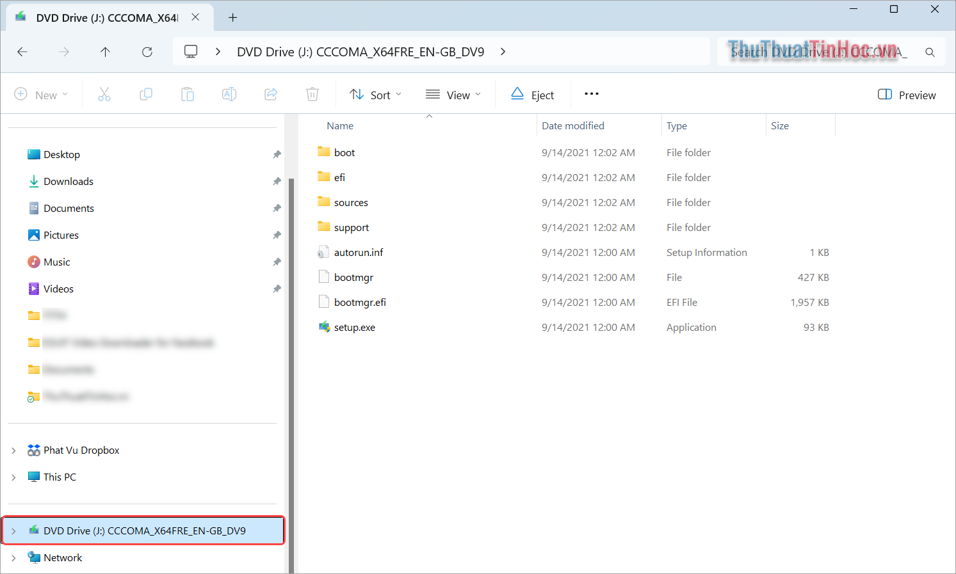Select the boot folder icon
The height and width of the screenshot is (574, 956).
pos(324,152)
